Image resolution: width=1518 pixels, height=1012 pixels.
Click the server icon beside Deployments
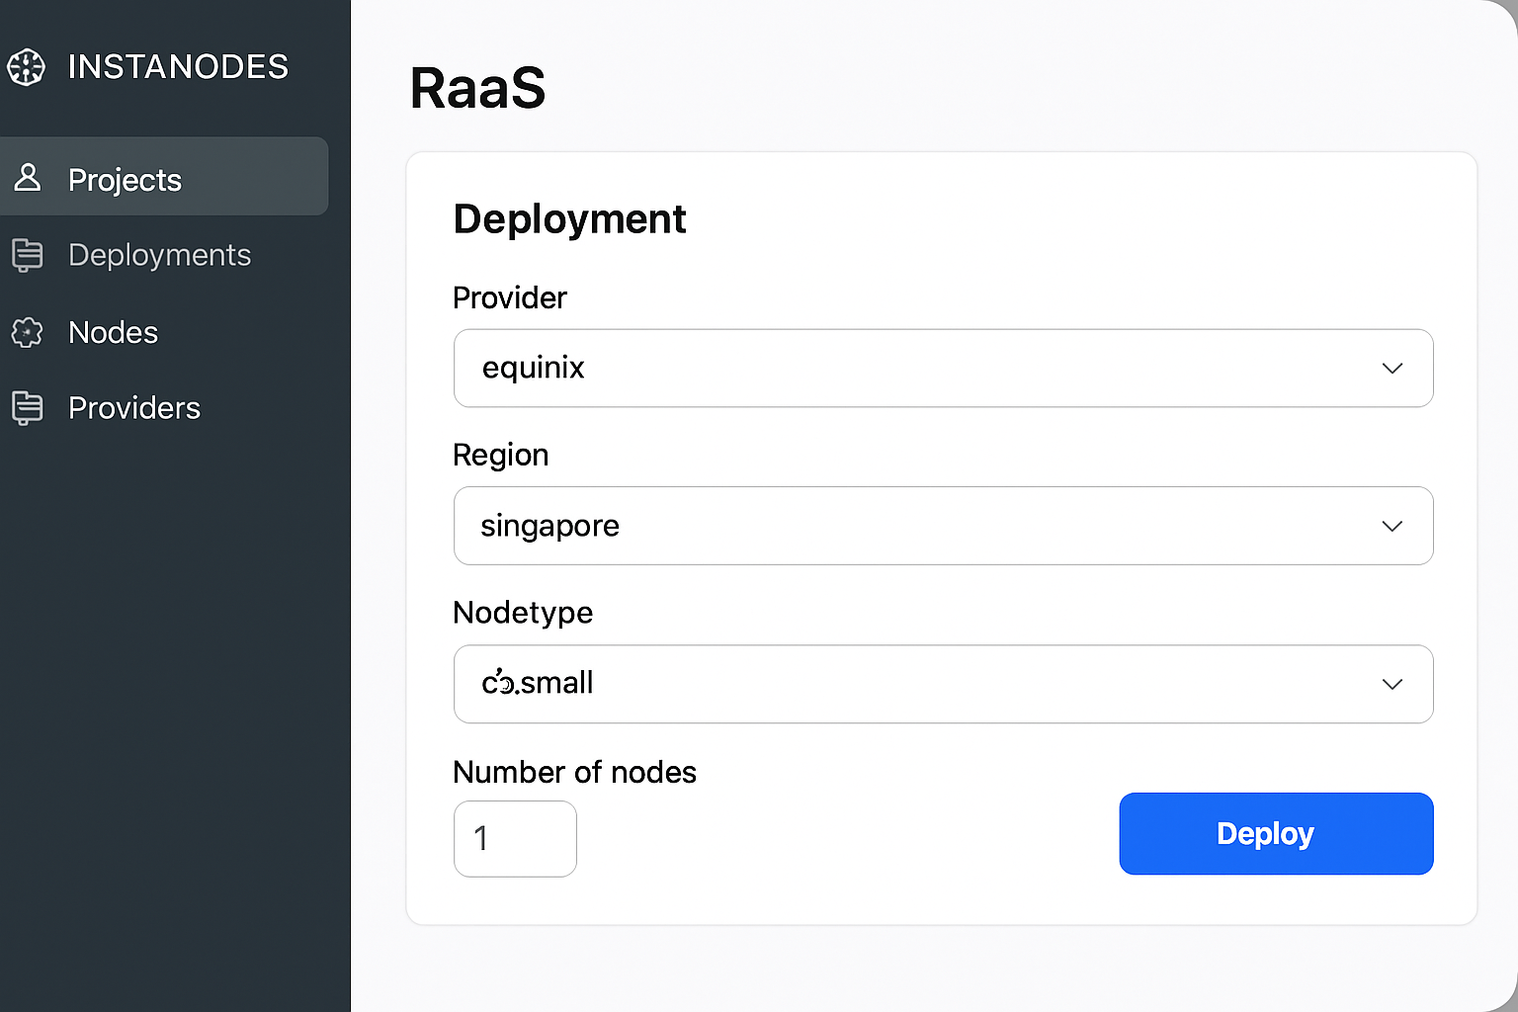[28, 255]
